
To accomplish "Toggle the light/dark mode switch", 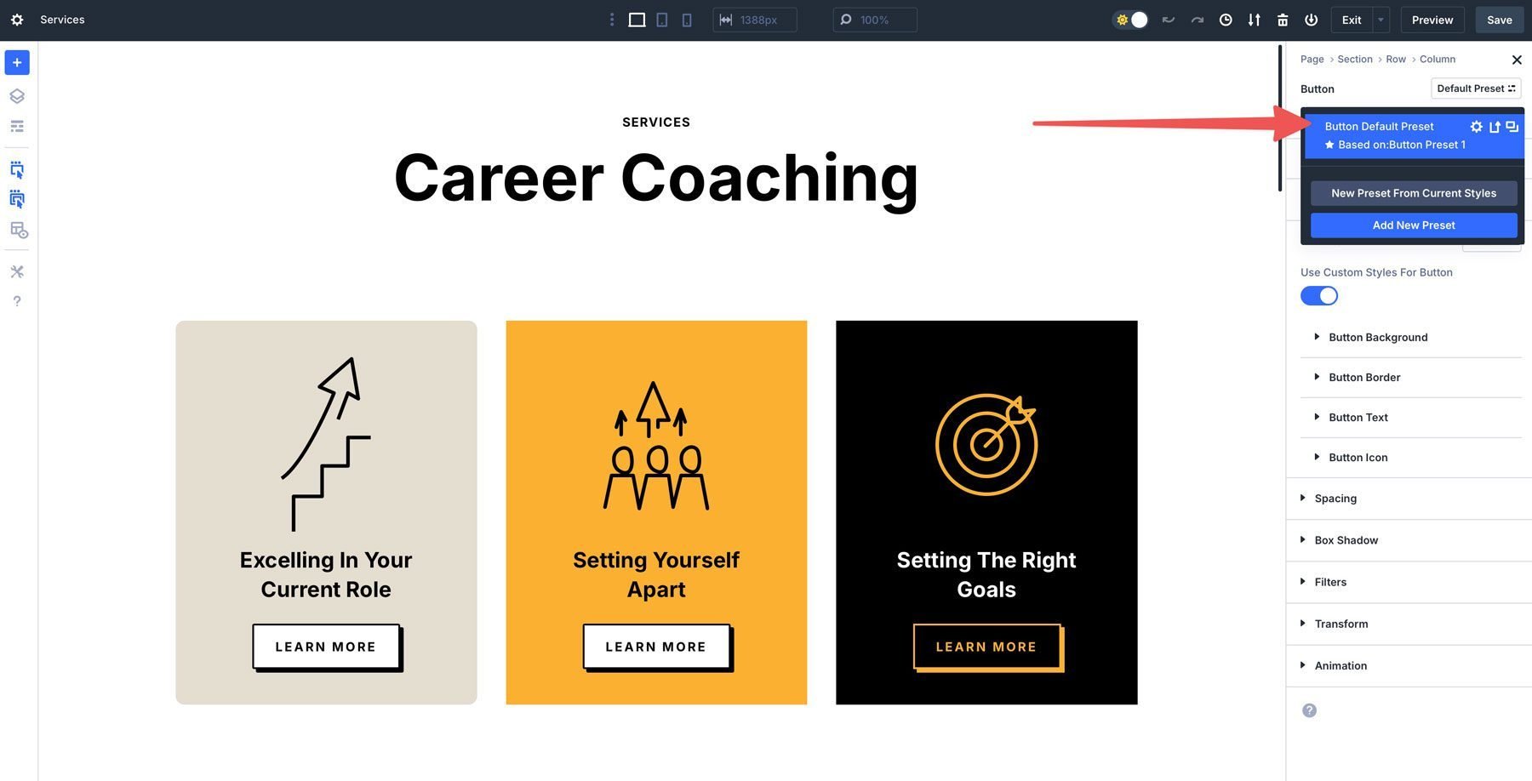I will click(x=1131, y=20).
